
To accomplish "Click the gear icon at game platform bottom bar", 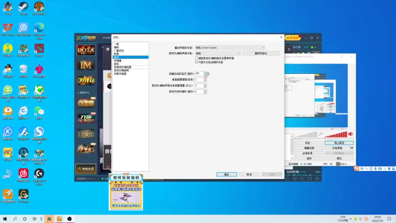I will point(317,178).
